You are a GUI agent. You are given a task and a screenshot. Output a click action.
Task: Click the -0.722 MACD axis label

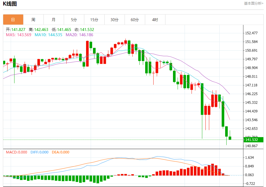250,184
